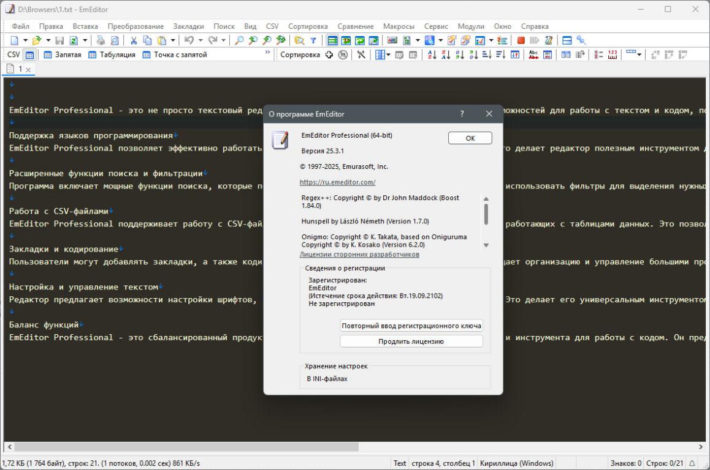Click the Save floppy disk icon

point(59,40)
